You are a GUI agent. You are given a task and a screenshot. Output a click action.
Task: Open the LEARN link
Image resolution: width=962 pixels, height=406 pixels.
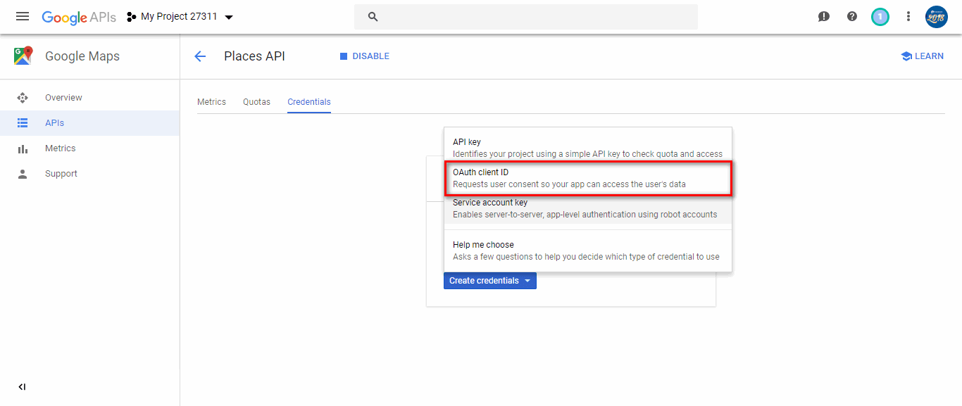coord(922,56)
